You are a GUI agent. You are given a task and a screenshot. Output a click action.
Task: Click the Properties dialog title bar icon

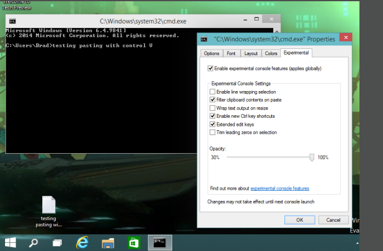click(204, 39)
